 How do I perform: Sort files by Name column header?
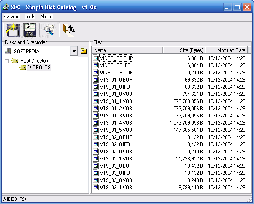click(127, 50)
